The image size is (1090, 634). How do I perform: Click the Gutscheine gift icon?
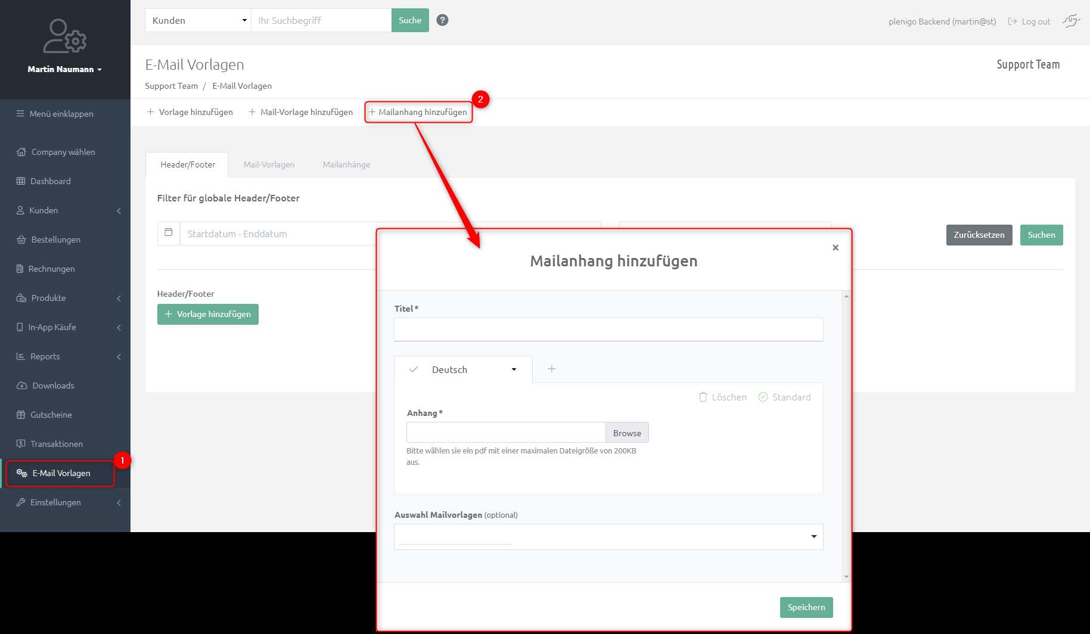click(21, 415)
